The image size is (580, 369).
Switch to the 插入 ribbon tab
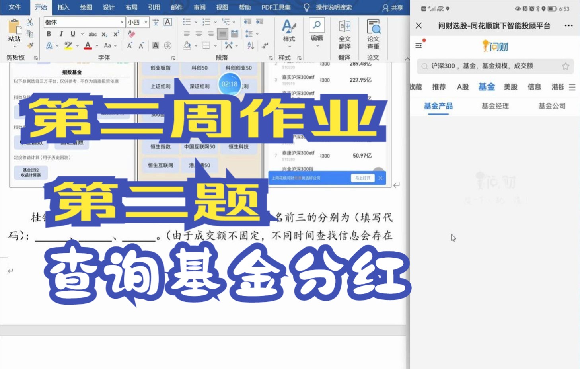[x=63, y=7]
